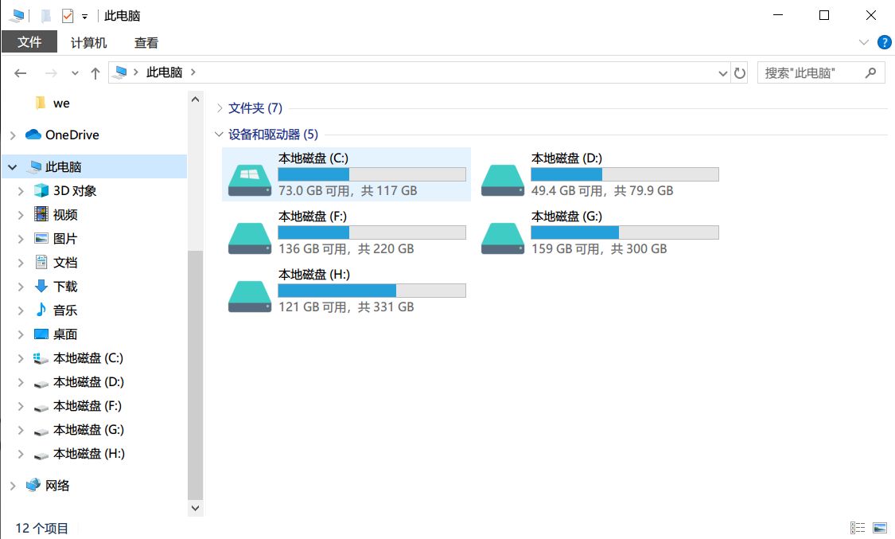895x539 pixels.
Task: Click the address bar history dropdown
Action: coord(722,73)
